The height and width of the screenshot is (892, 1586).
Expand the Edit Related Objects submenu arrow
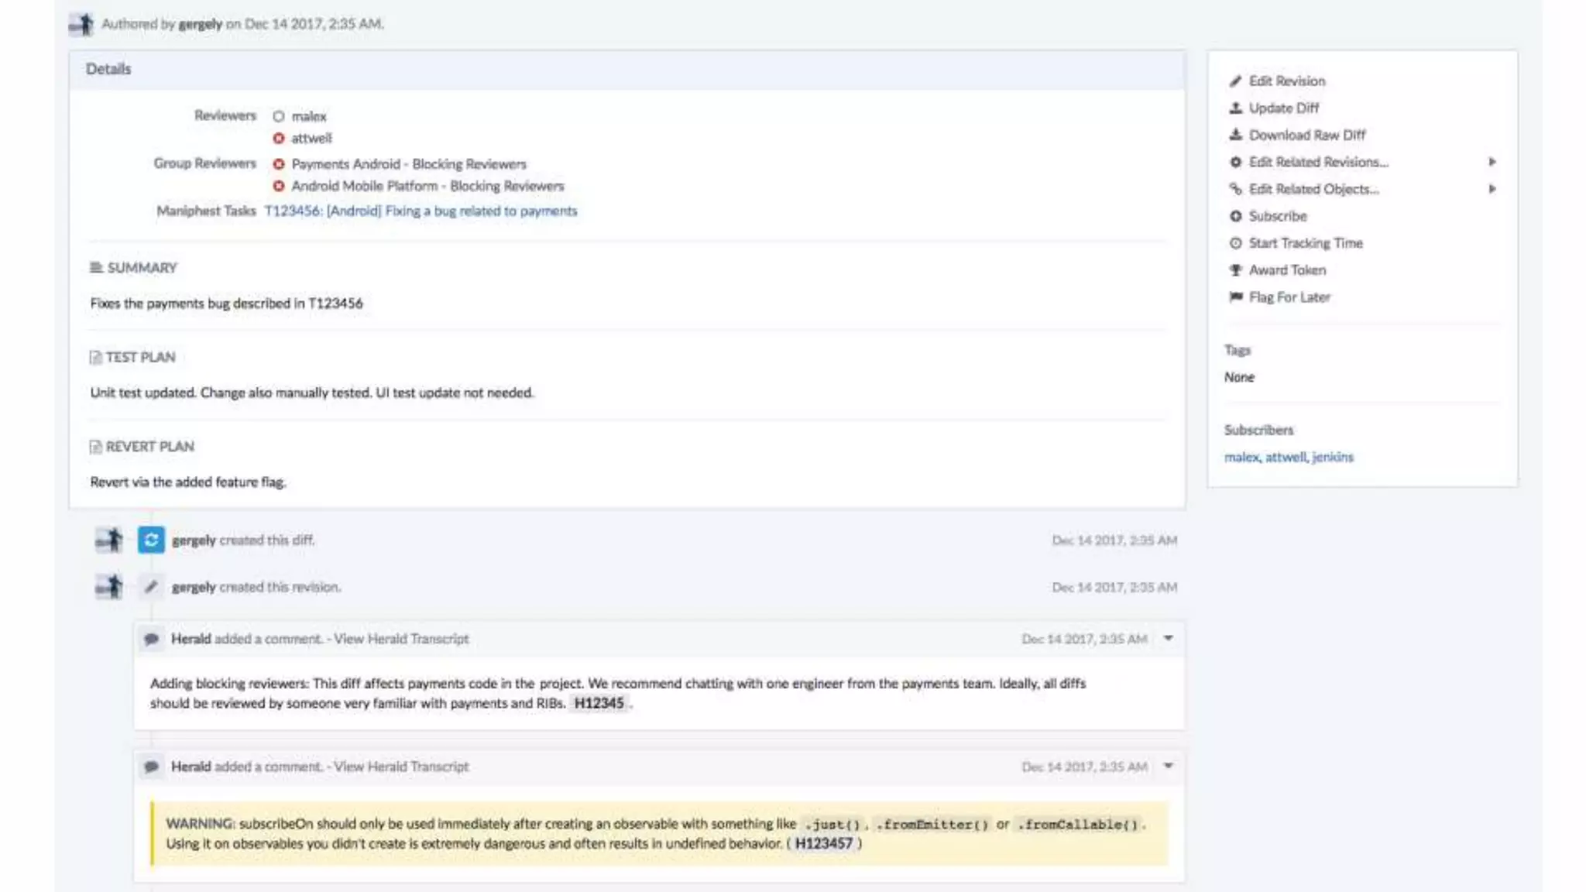click(1492, 189)
